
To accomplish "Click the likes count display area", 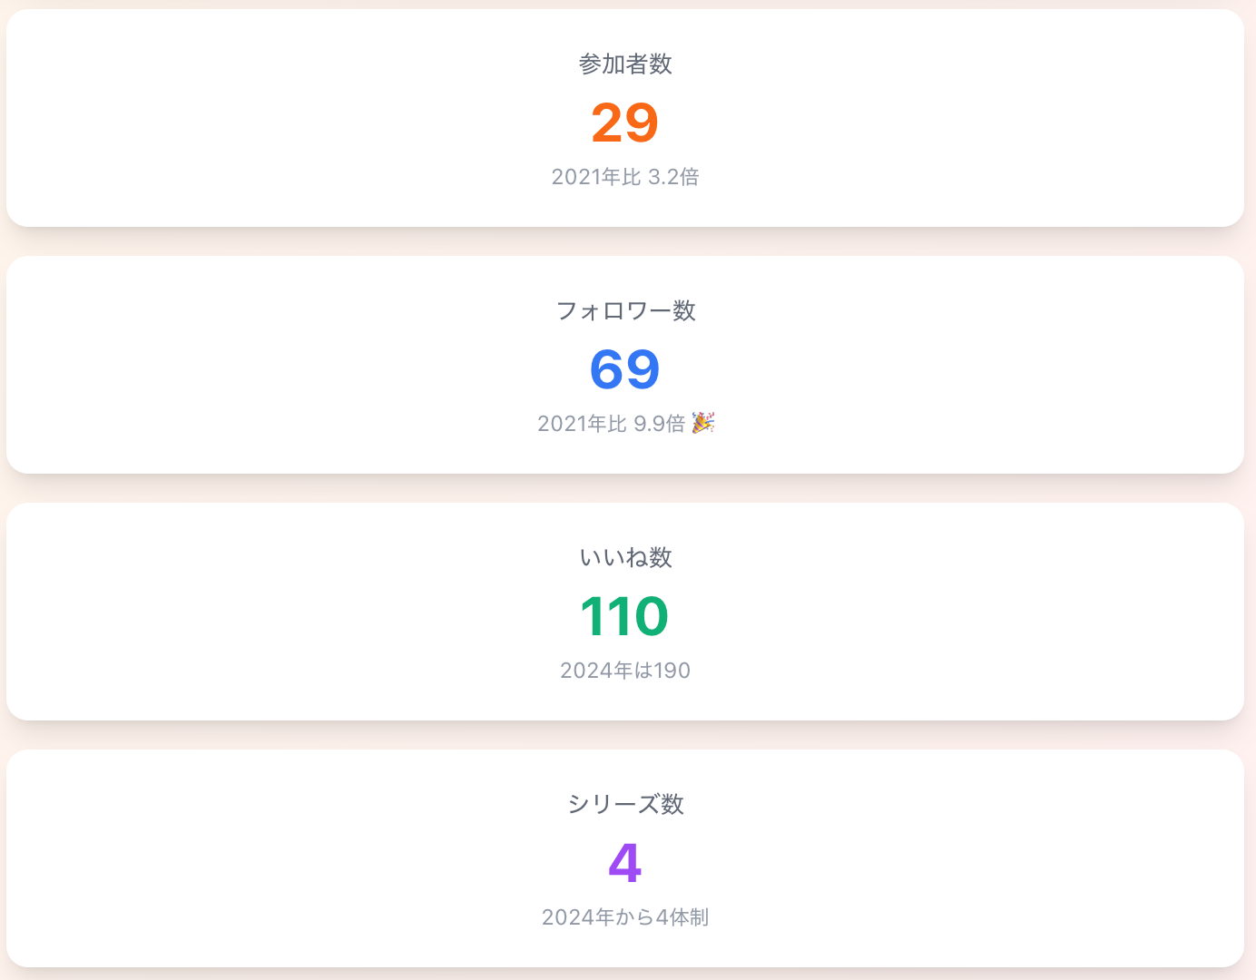I will click(x=624, y=615).
